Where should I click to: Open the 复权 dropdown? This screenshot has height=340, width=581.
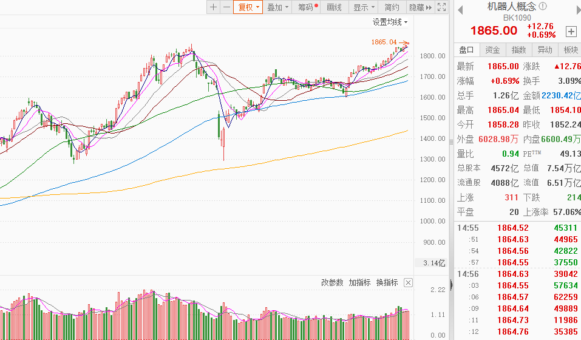tap(248, 7)
